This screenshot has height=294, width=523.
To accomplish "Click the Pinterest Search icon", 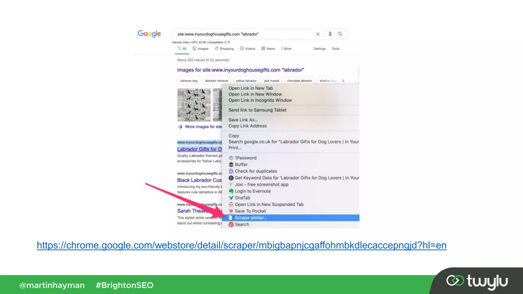I will (x=231, y=224).
